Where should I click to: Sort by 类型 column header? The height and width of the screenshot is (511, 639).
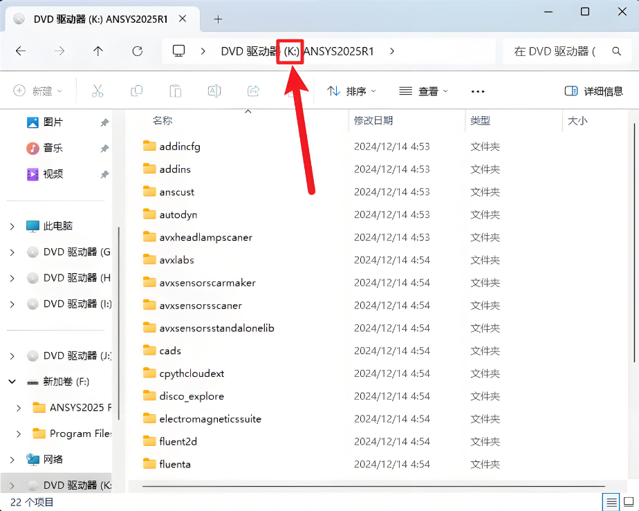point(480,120)
